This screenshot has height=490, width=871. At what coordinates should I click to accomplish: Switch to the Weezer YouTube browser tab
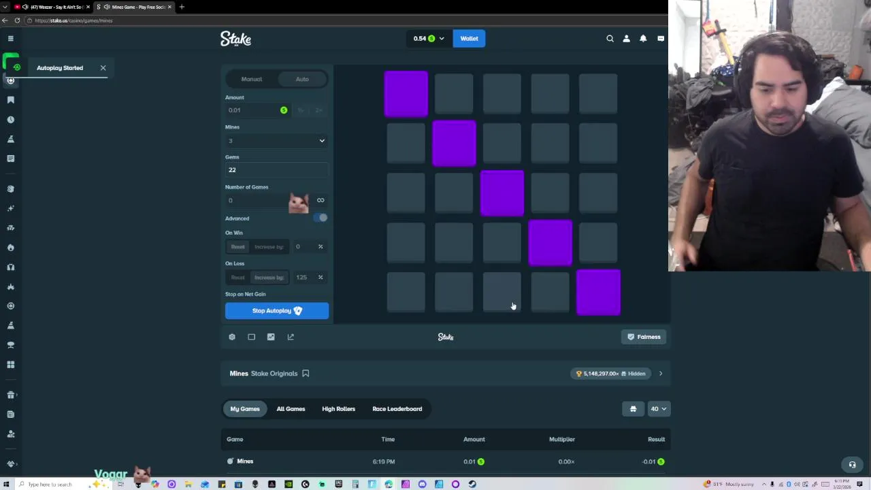[x=51, y=7]
